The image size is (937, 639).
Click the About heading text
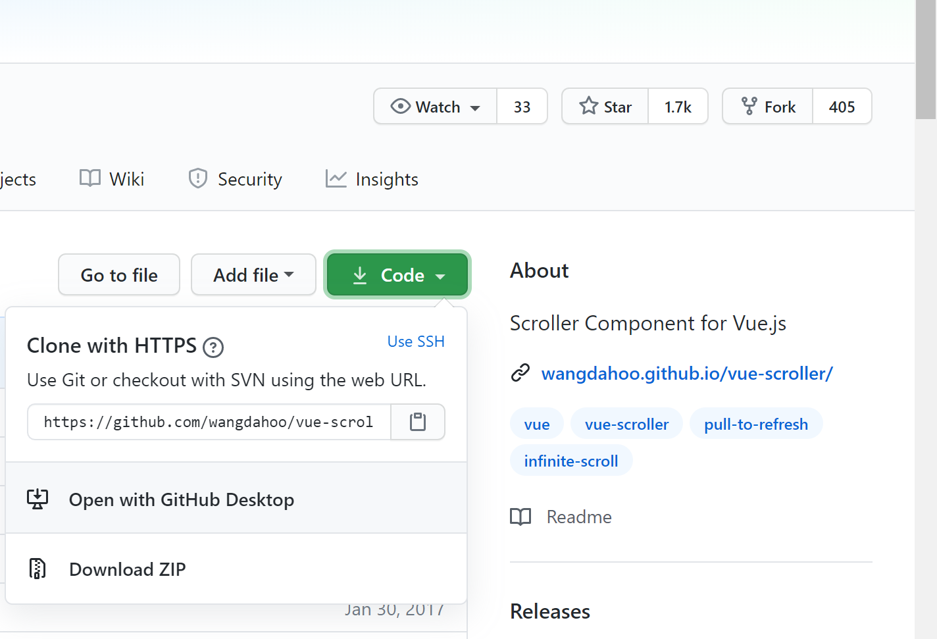[539, 270]
